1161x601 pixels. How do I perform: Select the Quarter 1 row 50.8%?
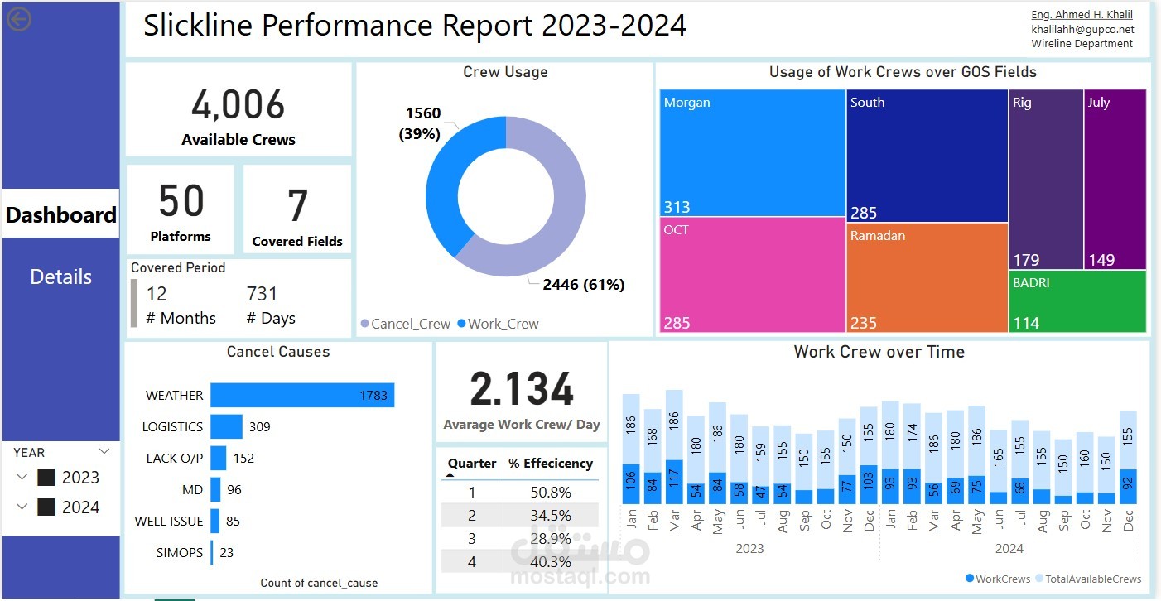click(520, 492)
